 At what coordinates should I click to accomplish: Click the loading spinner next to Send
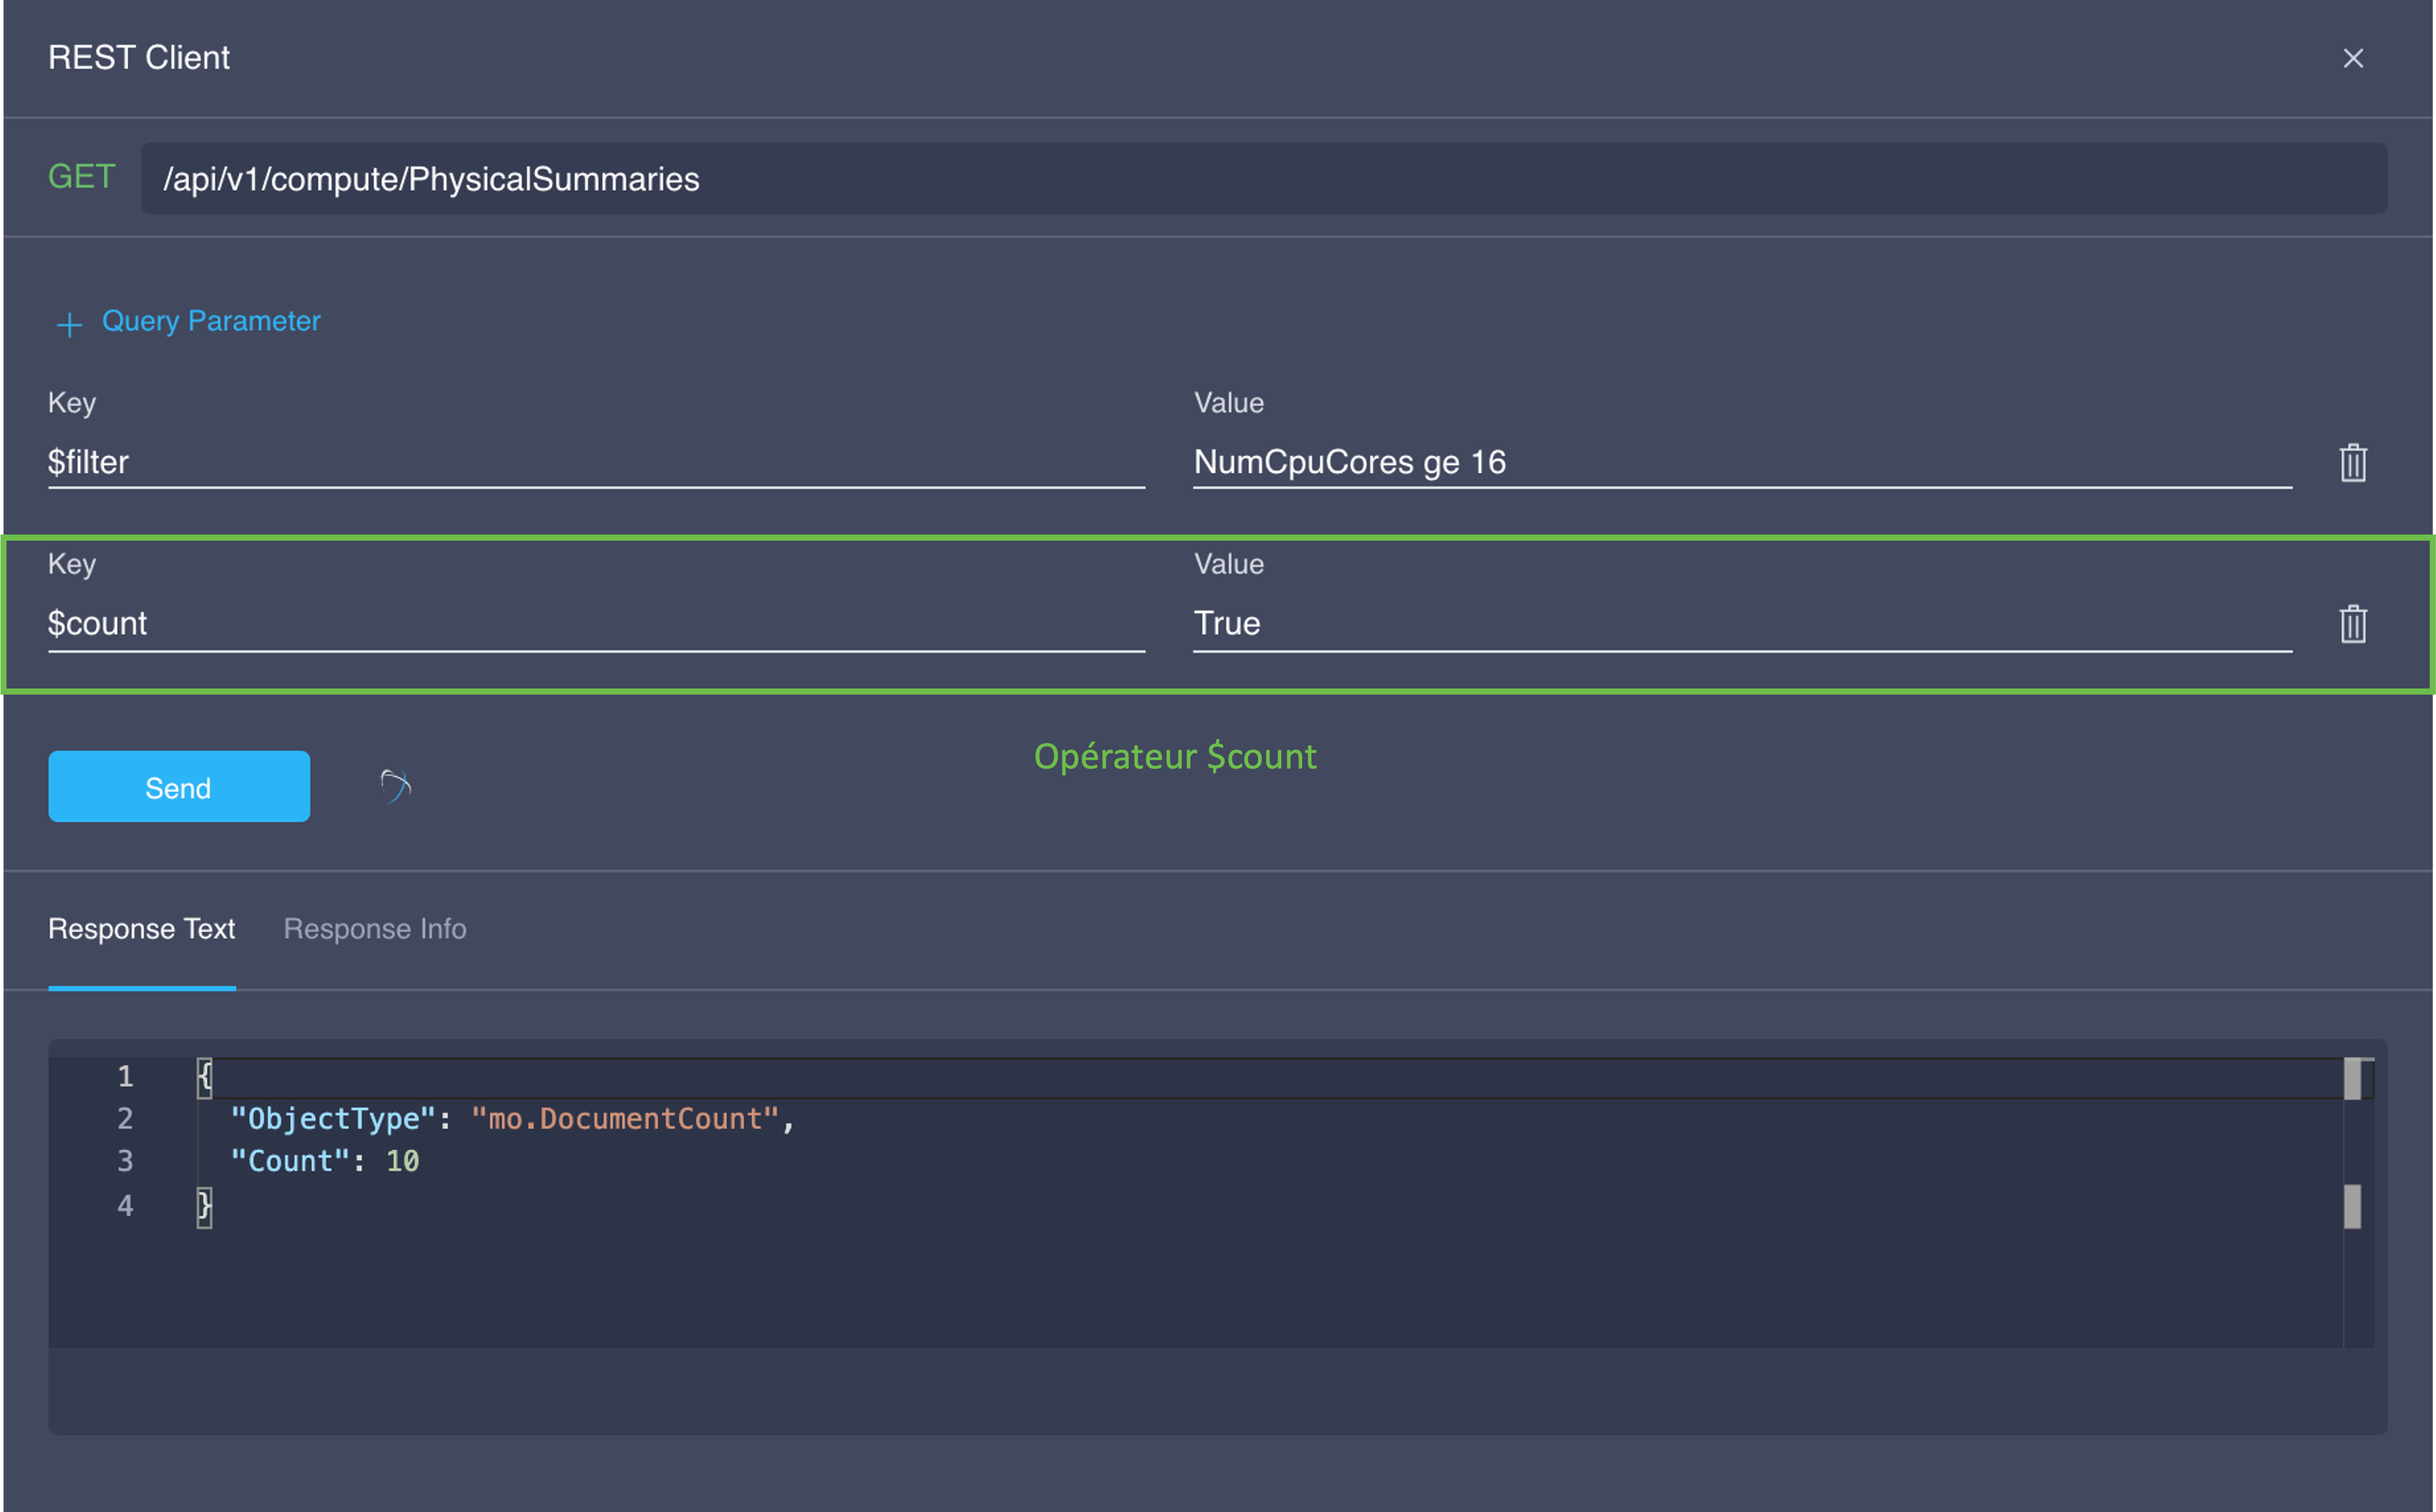(396, 787)
